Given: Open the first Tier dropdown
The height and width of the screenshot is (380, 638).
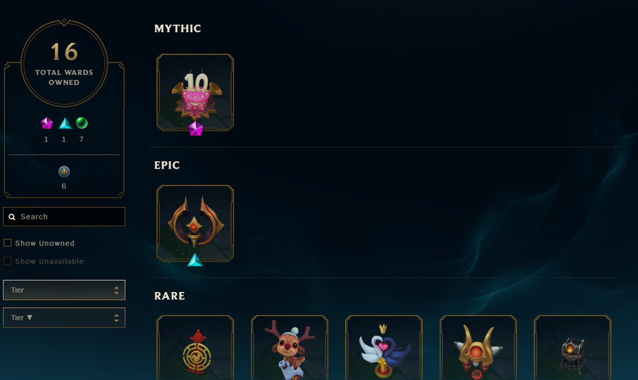Looking at the screenshot, I should point(64,289).
